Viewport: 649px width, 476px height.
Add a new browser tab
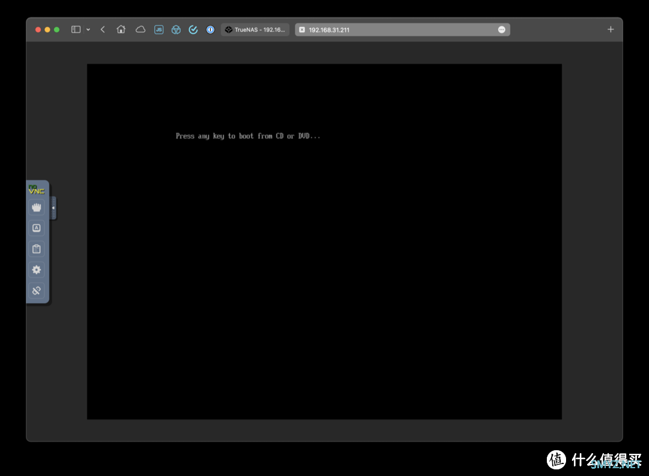(611, 29)
